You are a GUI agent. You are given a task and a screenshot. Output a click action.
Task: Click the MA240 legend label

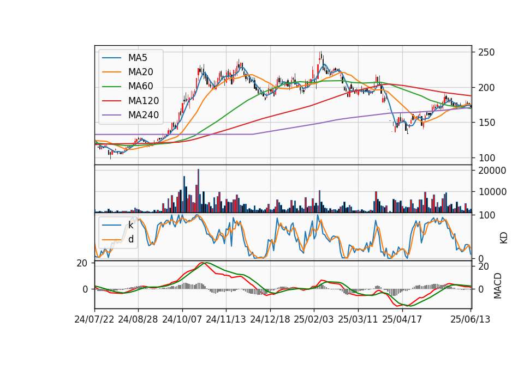pyautogui.click(x=144, y=115)
